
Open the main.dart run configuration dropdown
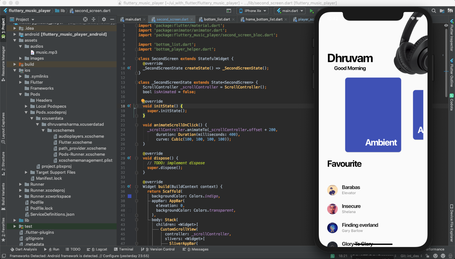click(289, 11)
